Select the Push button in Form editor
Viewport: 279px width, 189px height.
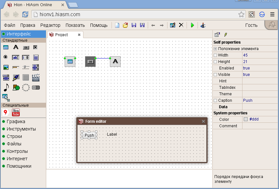coord(89,135)
